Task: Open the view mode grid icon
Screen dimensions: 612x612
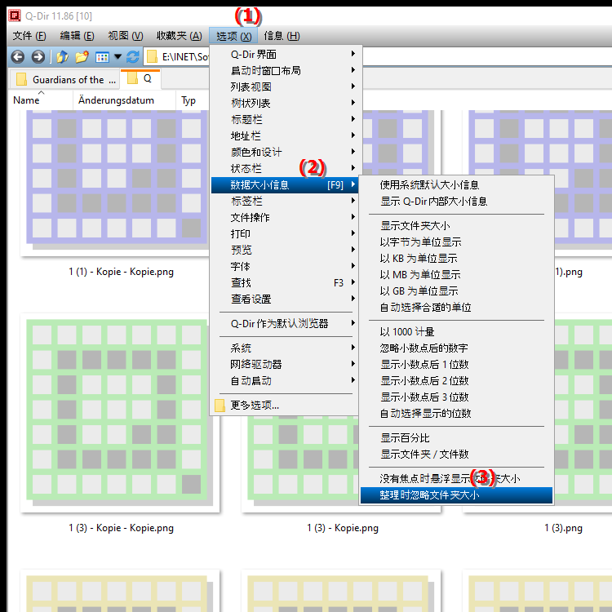Action: 102,57
